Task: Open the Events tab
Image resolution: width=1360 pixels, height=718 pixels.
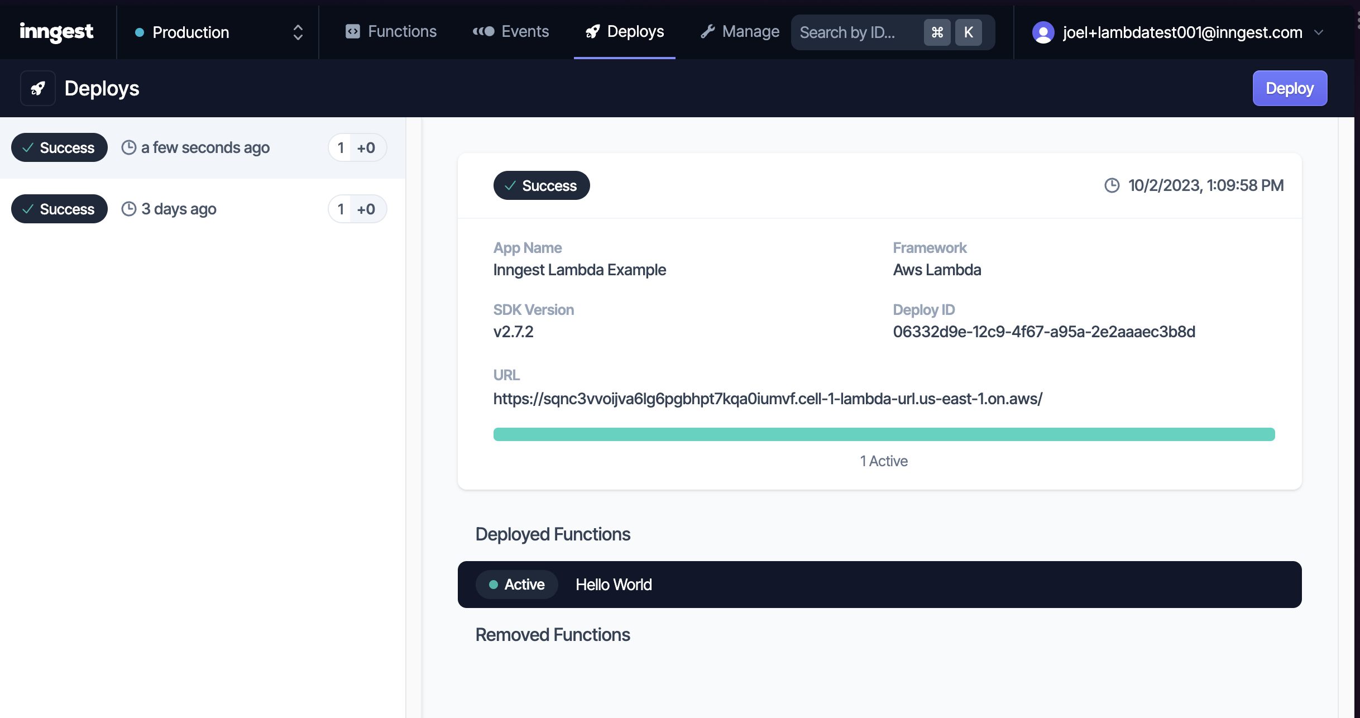Action: [x=511, y=31]
